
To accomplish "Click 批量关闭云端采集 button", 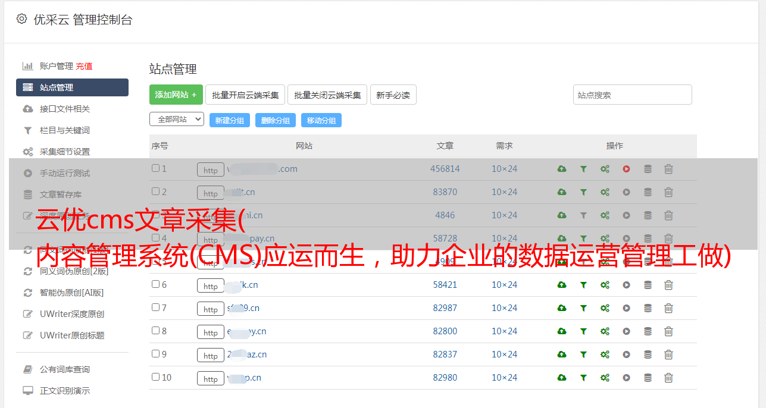I will (327, 95).
